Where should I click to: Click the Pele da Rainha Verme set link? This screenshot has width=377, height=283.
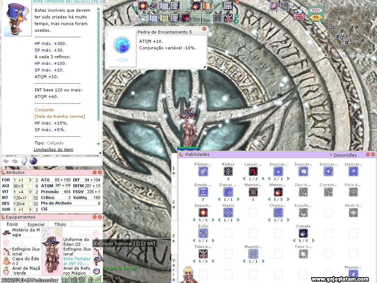[x=60, y=116]
